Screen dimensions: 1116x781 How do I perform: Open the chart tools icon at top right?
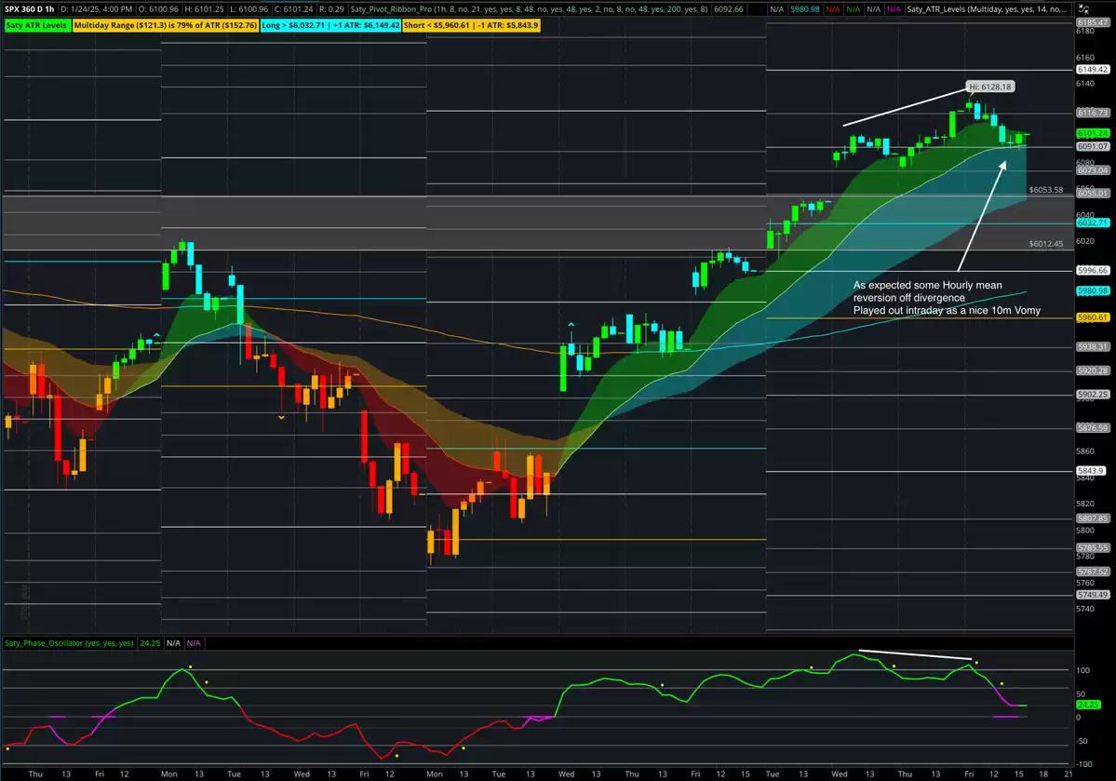click(x=1084, y=9)
